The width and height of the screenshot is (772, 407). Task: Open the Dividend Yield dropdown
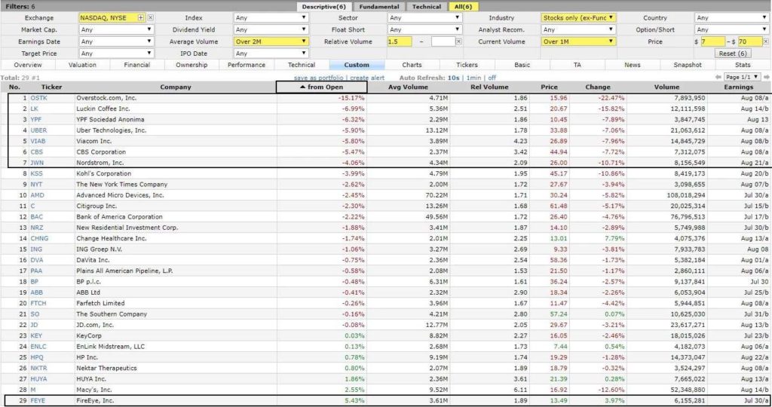click(x=271, y=29)
